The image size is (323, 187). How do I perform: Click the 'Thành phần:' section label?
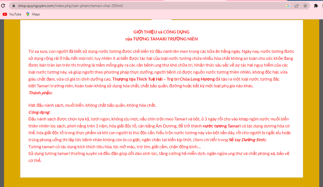pyautogui.click(x=40, y=93)
